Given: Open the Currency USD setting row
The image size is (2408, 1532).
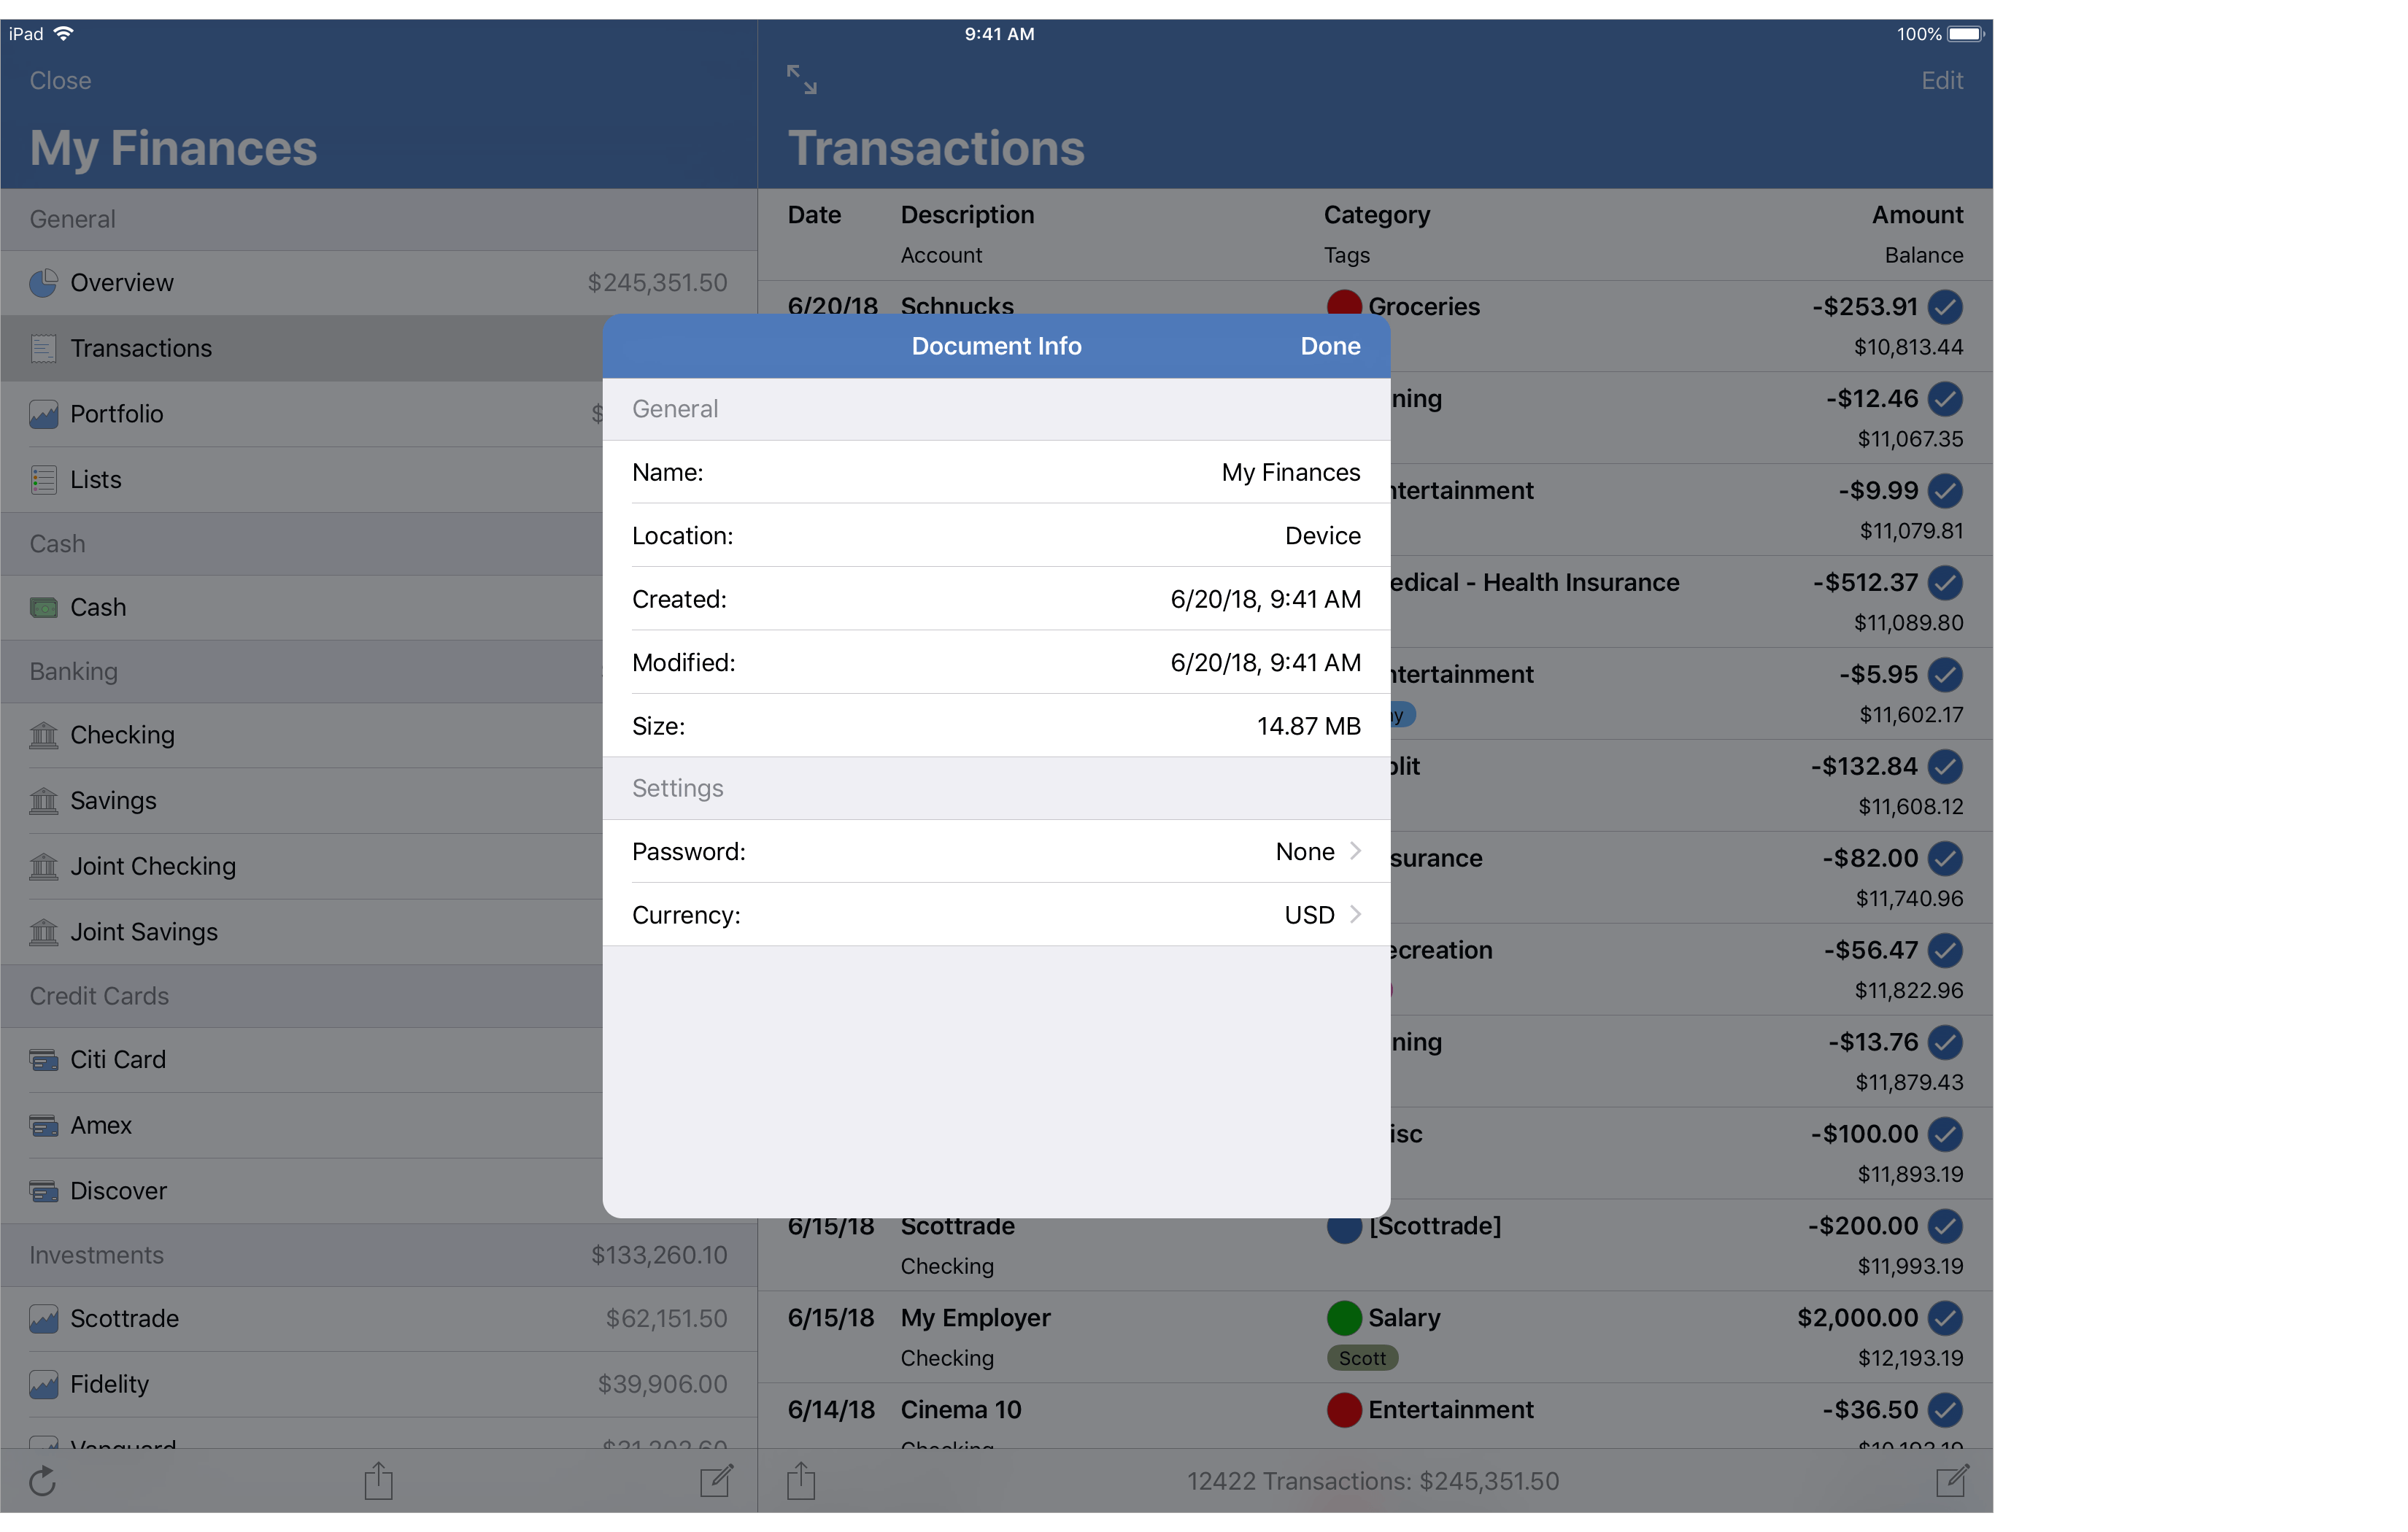Looking at the screenshot, I should [995, 915].
